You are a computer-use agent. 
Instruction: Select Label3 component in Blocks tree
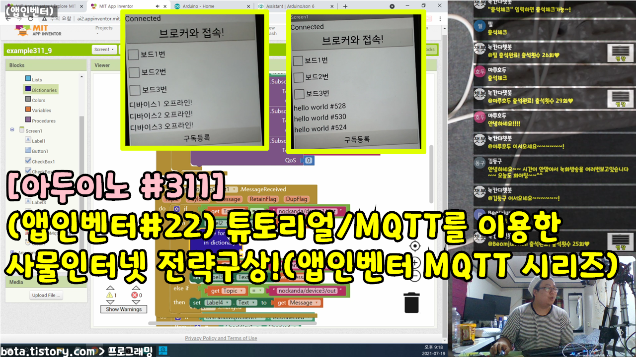point(35,202)
